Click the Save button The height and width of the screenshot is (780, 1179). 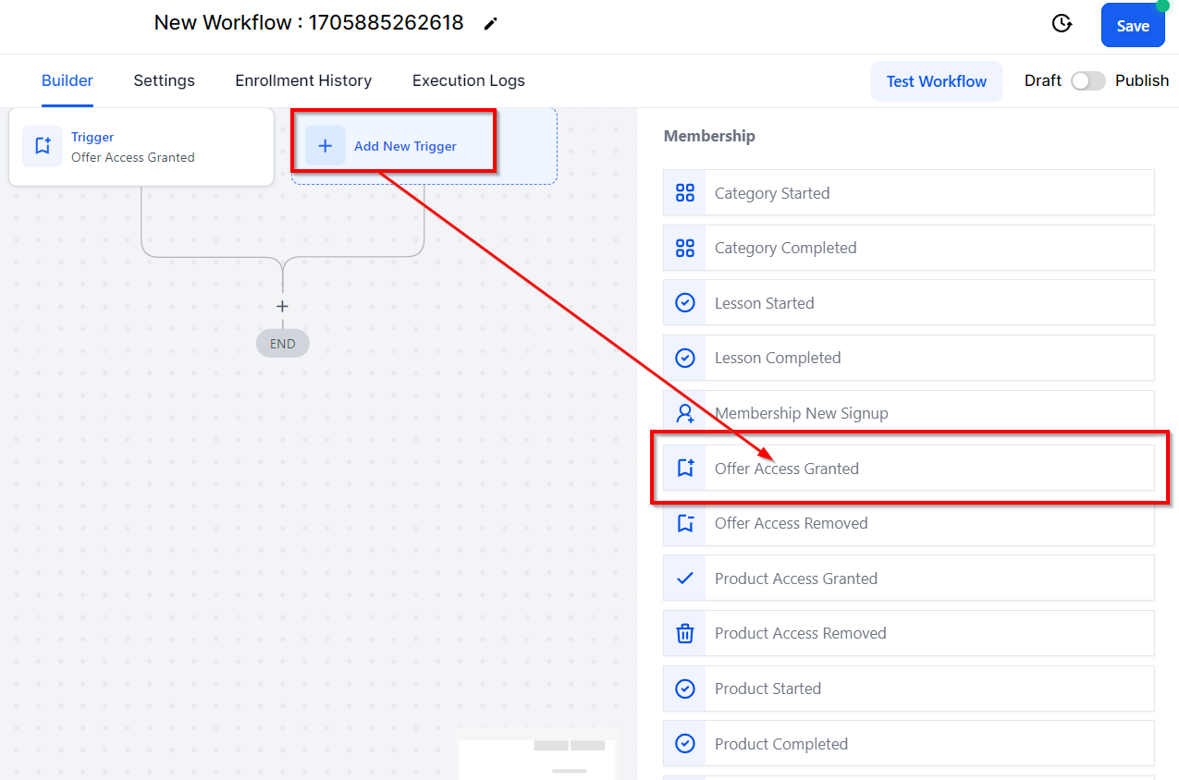pyautogui.click(x=1133, y=26)
